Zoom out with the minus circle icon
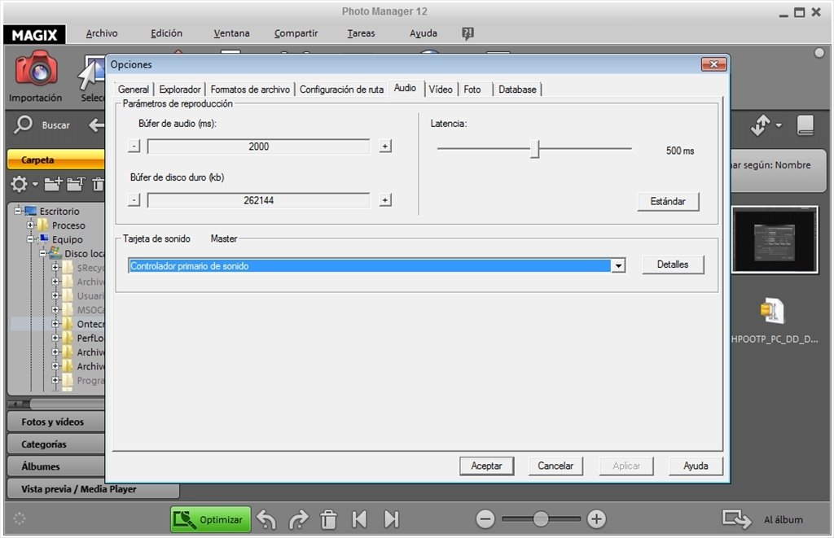Image resolution: width=834 pixels, height=538 pixels. pyautogui.click(x=485, y=518)
